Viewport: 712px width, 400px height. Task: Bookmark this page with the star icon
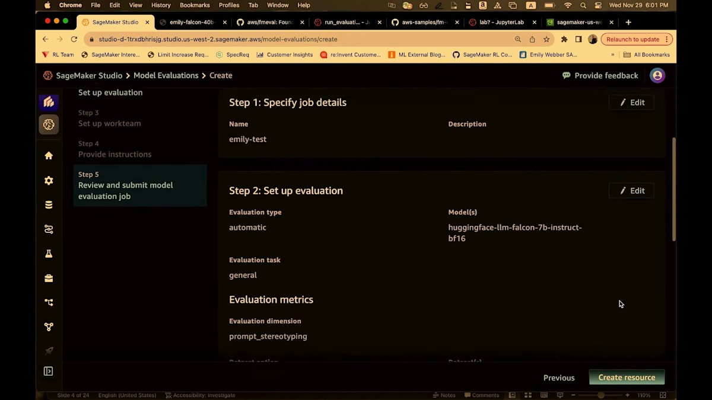pyautogui.click(x=546, y=39)
